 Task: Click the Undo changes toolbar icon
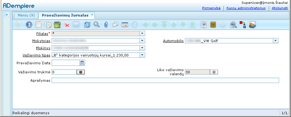[x=18, y=25]
